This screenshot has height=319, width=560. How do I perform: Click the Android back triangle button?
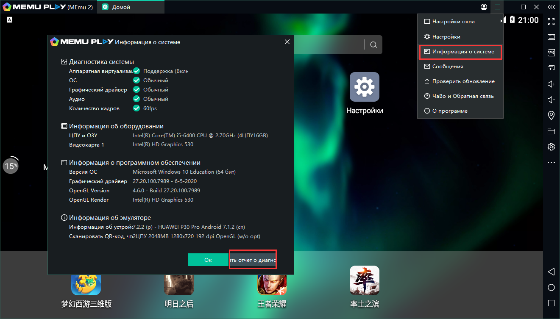point(551,272)
